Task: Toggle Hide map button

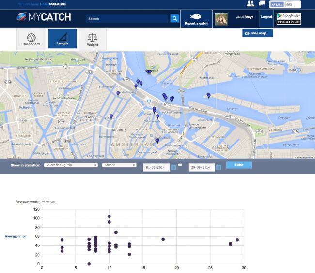Action: point(257,33)
